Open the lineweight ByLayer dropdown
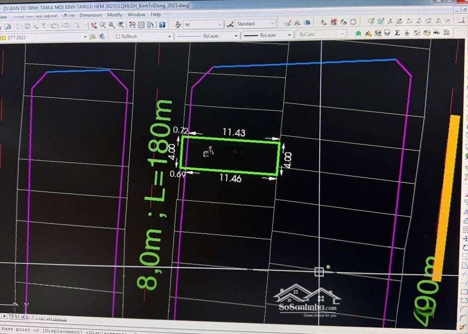 289,35
